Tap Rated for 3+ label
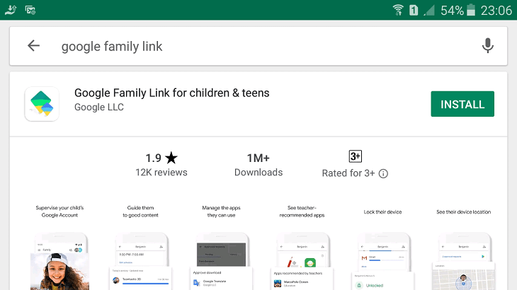Image resolution: width=517 pixels, height=290 pixels. click(348, 173)
